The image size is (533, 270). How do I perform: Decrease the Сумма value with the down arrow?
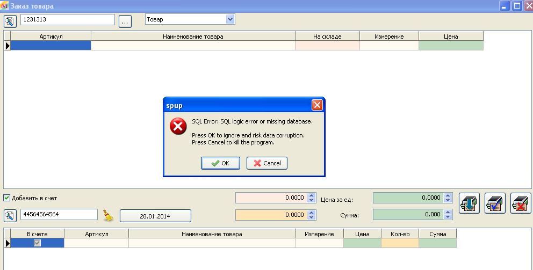[449, 217]
